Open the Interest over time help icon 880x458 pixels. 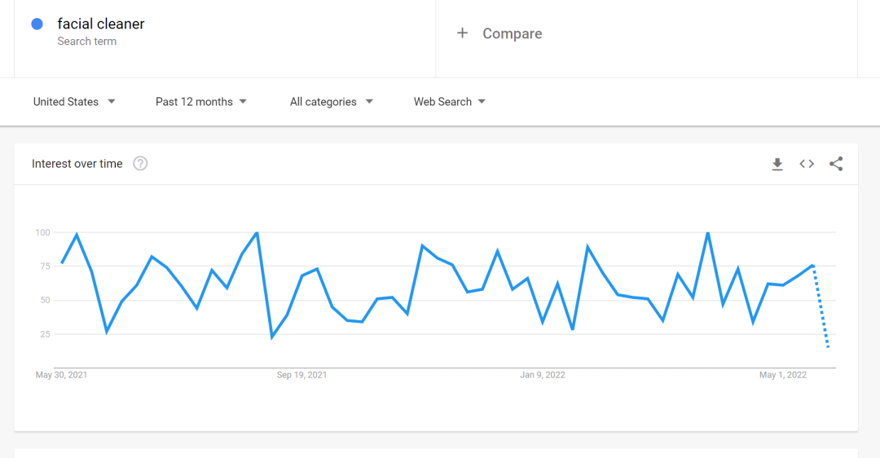click(140, 163)
